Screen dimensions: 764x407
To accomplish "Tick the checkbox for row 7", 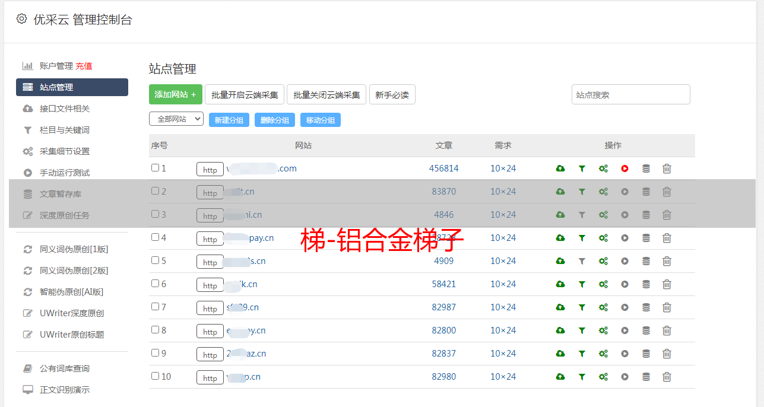I will (155, 307).
